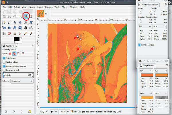Select the Measure compass tool
This screenshot has width=172, height=115.
(x=15, y=22)
